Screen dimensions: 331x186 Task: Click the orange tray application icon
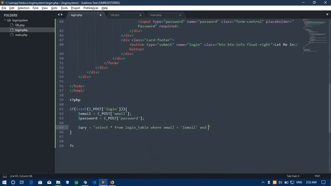pos(275,182)
